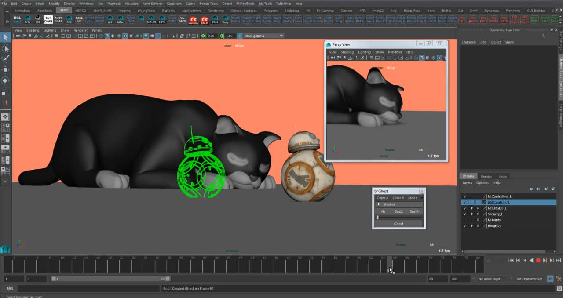The width and height of the screenshot is (563, 298).
Task: Open animation preferences running man icon
Action: [x=558, y=279]
